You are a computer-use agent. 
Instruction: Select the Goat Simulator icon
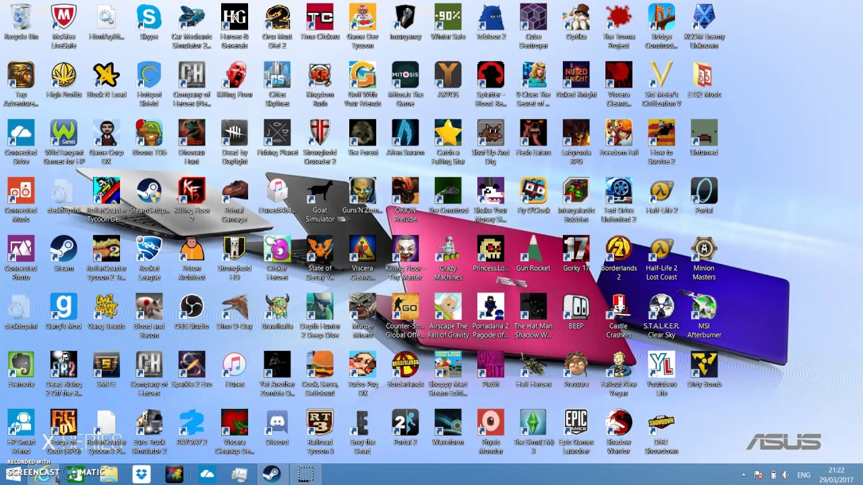pos(320,200)
